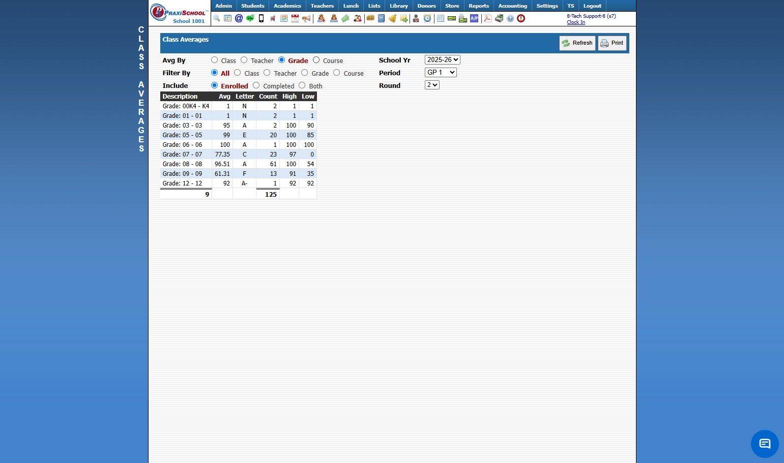The image size is (784, 463).
Task: Click the Refresh button
Action: click(x=577, y=43)
